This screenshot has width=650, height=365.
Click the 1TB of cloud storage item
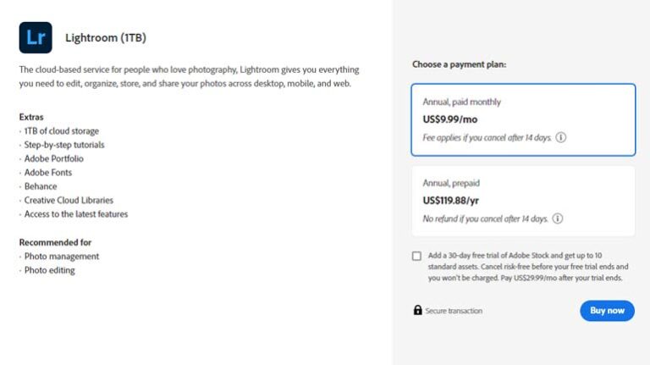click(61, 131)
